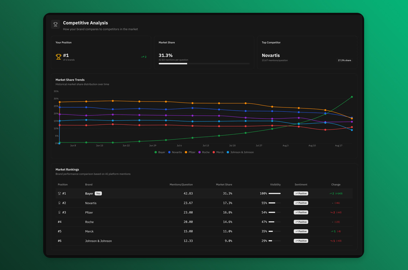Click the Position column header

(x=63, y=185)
